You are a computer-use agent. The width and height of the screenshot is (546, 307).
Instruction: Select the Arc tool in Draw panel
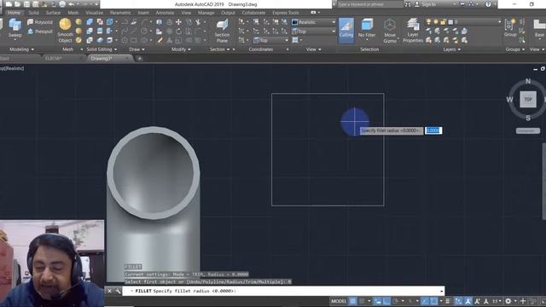pos(144,22)
